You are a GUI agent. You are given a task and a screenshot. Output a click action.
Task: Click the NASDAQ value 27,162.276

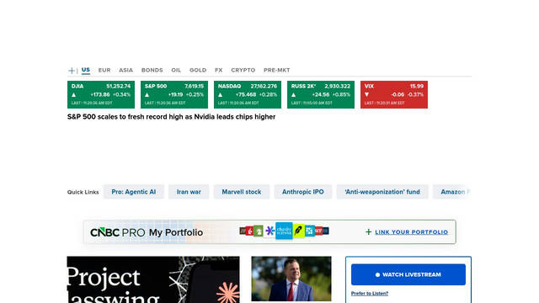(264, 86)
